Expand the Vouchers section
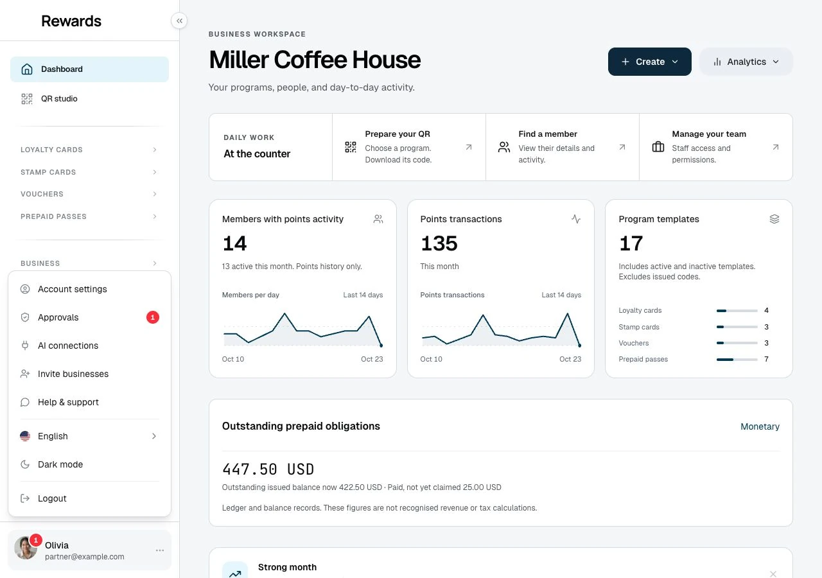Viewport: 822px width, 578px height. coord(89,194)
